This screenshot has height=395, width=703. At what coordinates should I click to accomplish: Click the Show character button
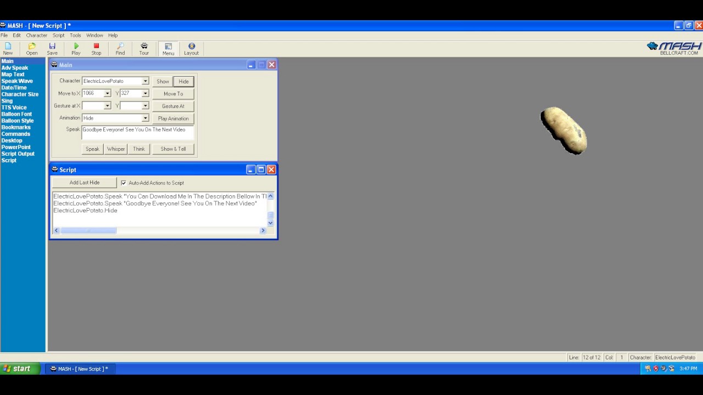point(163,81)
